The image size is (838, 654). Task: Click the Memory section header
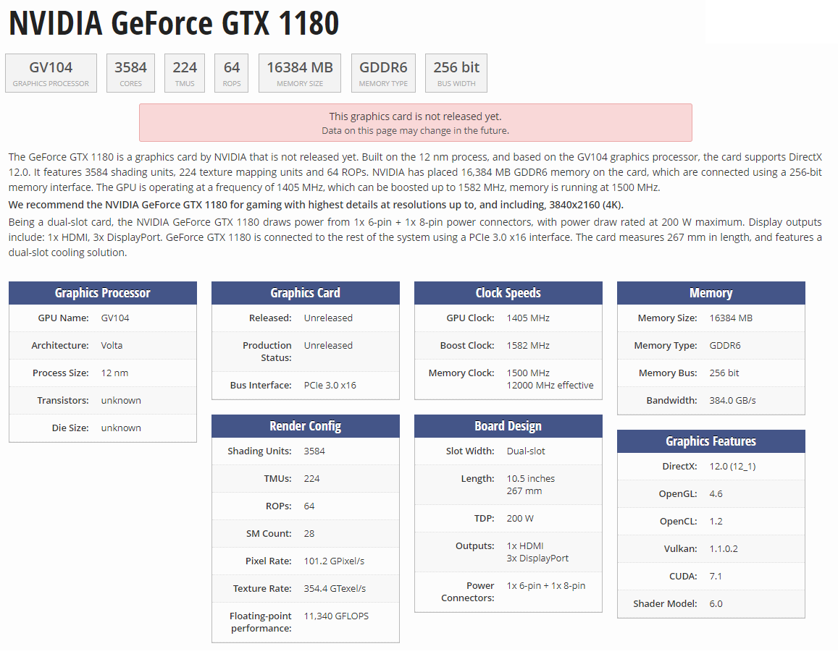(711, 293)
